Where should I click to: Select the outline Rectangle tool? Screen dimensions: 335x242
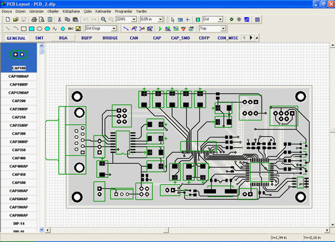[x=24, y=29]
